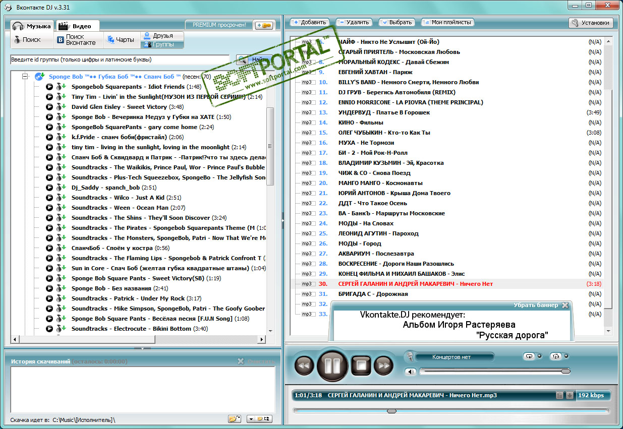
Task: Play Electrocute Bikini Bottom track
Action: [49, 329]
